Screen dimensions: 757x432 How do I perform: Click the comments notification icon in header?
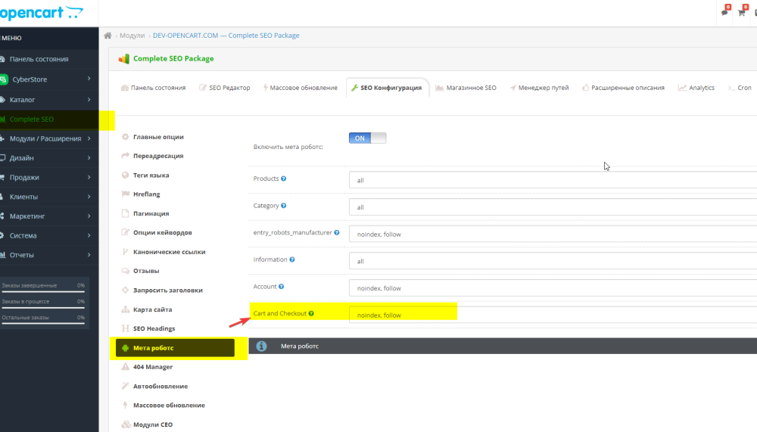pos(724,12)
